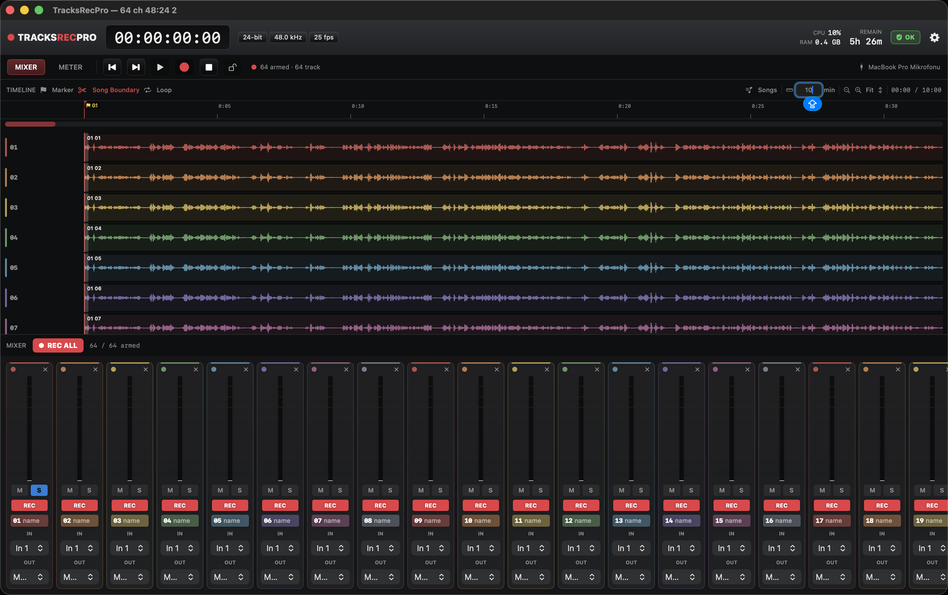Click the main timecode display

168,38
